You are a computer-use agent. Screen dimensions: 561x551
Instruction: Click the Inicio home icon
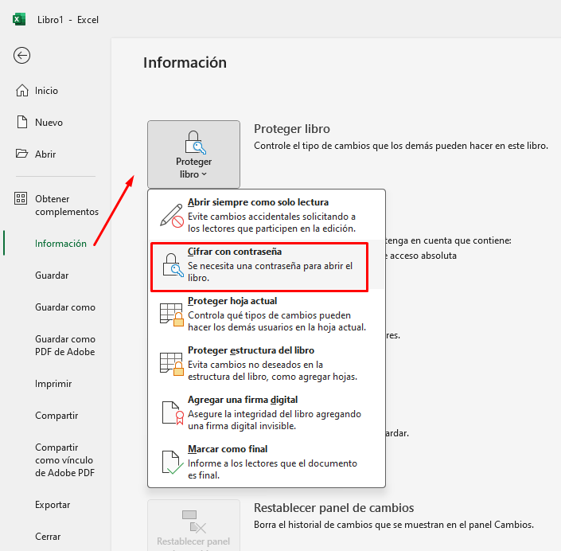point(22,91)
